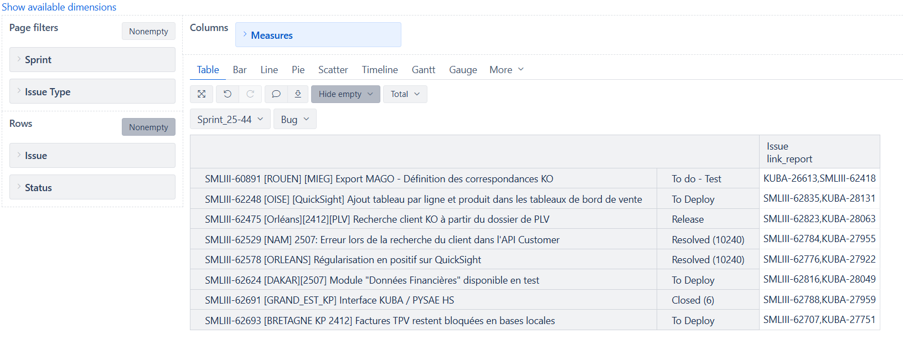903x359 pixels.
Task: Open the Bug issue type dropdown
Action: tap(295, 120)
